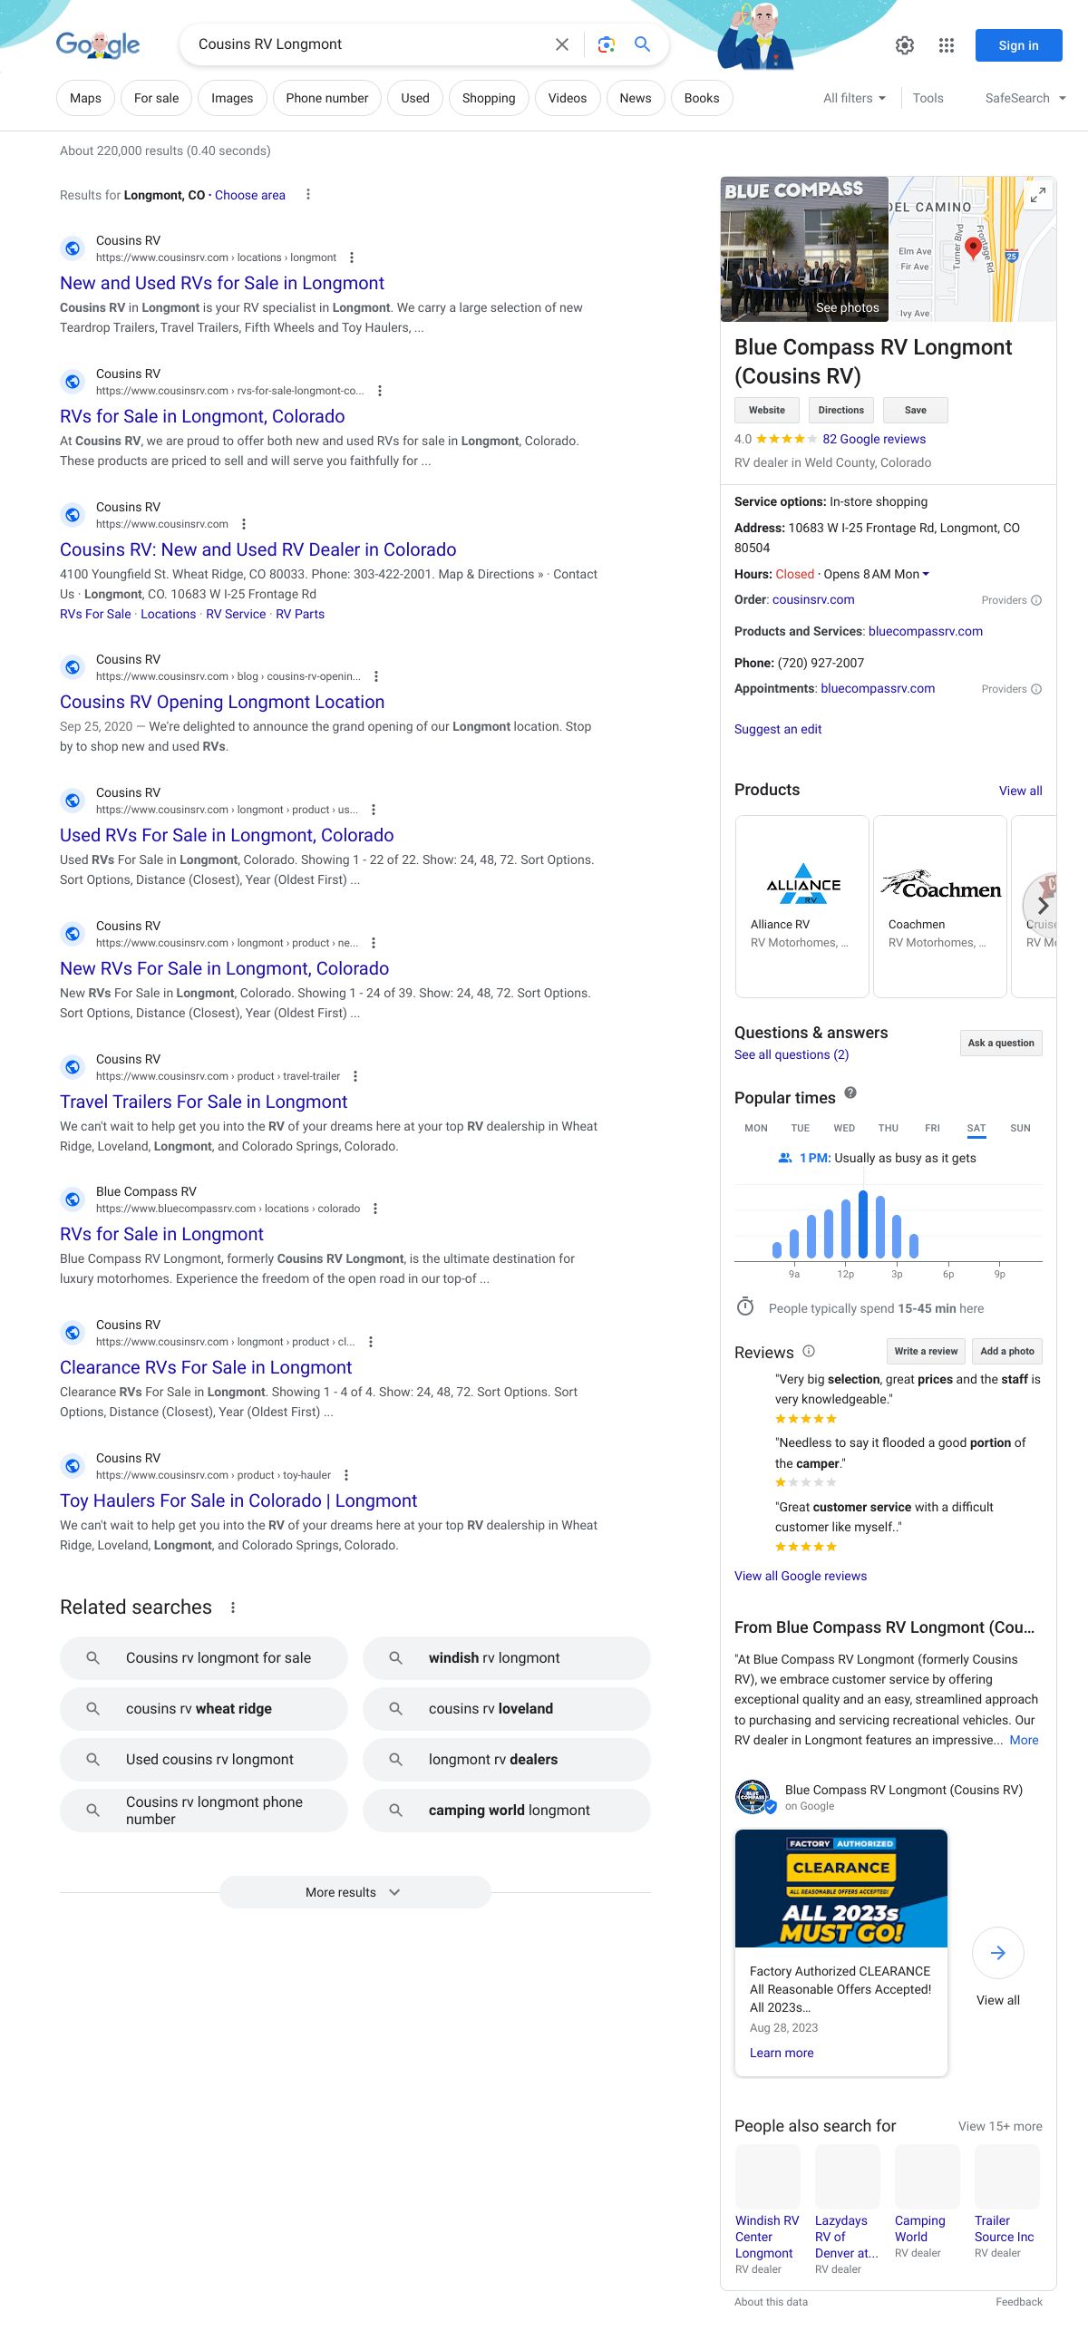Open the Google apps grid icon
The width and height of the screenshot is (1088, 2350).
(947, 45)
